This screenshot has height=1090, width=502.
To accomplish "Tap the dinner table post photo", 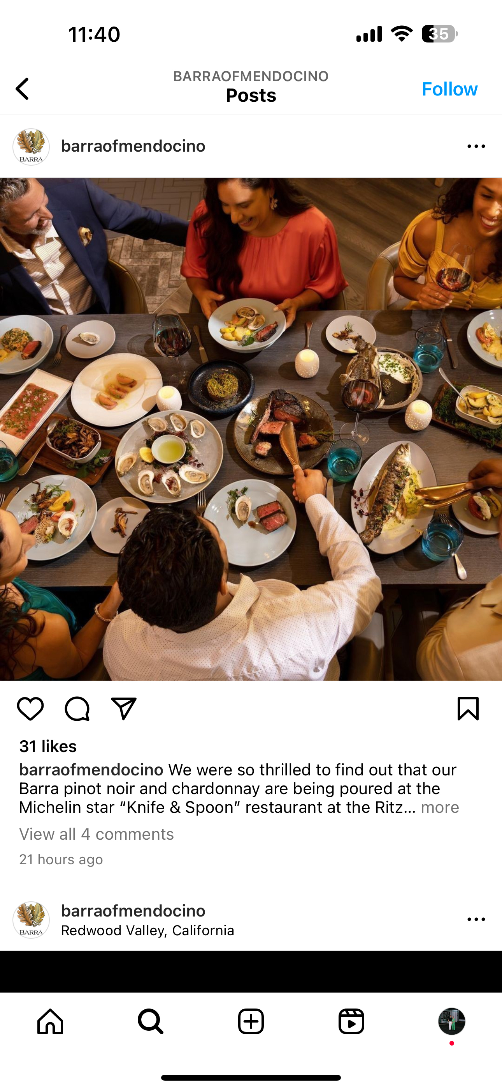I will 251,429.
